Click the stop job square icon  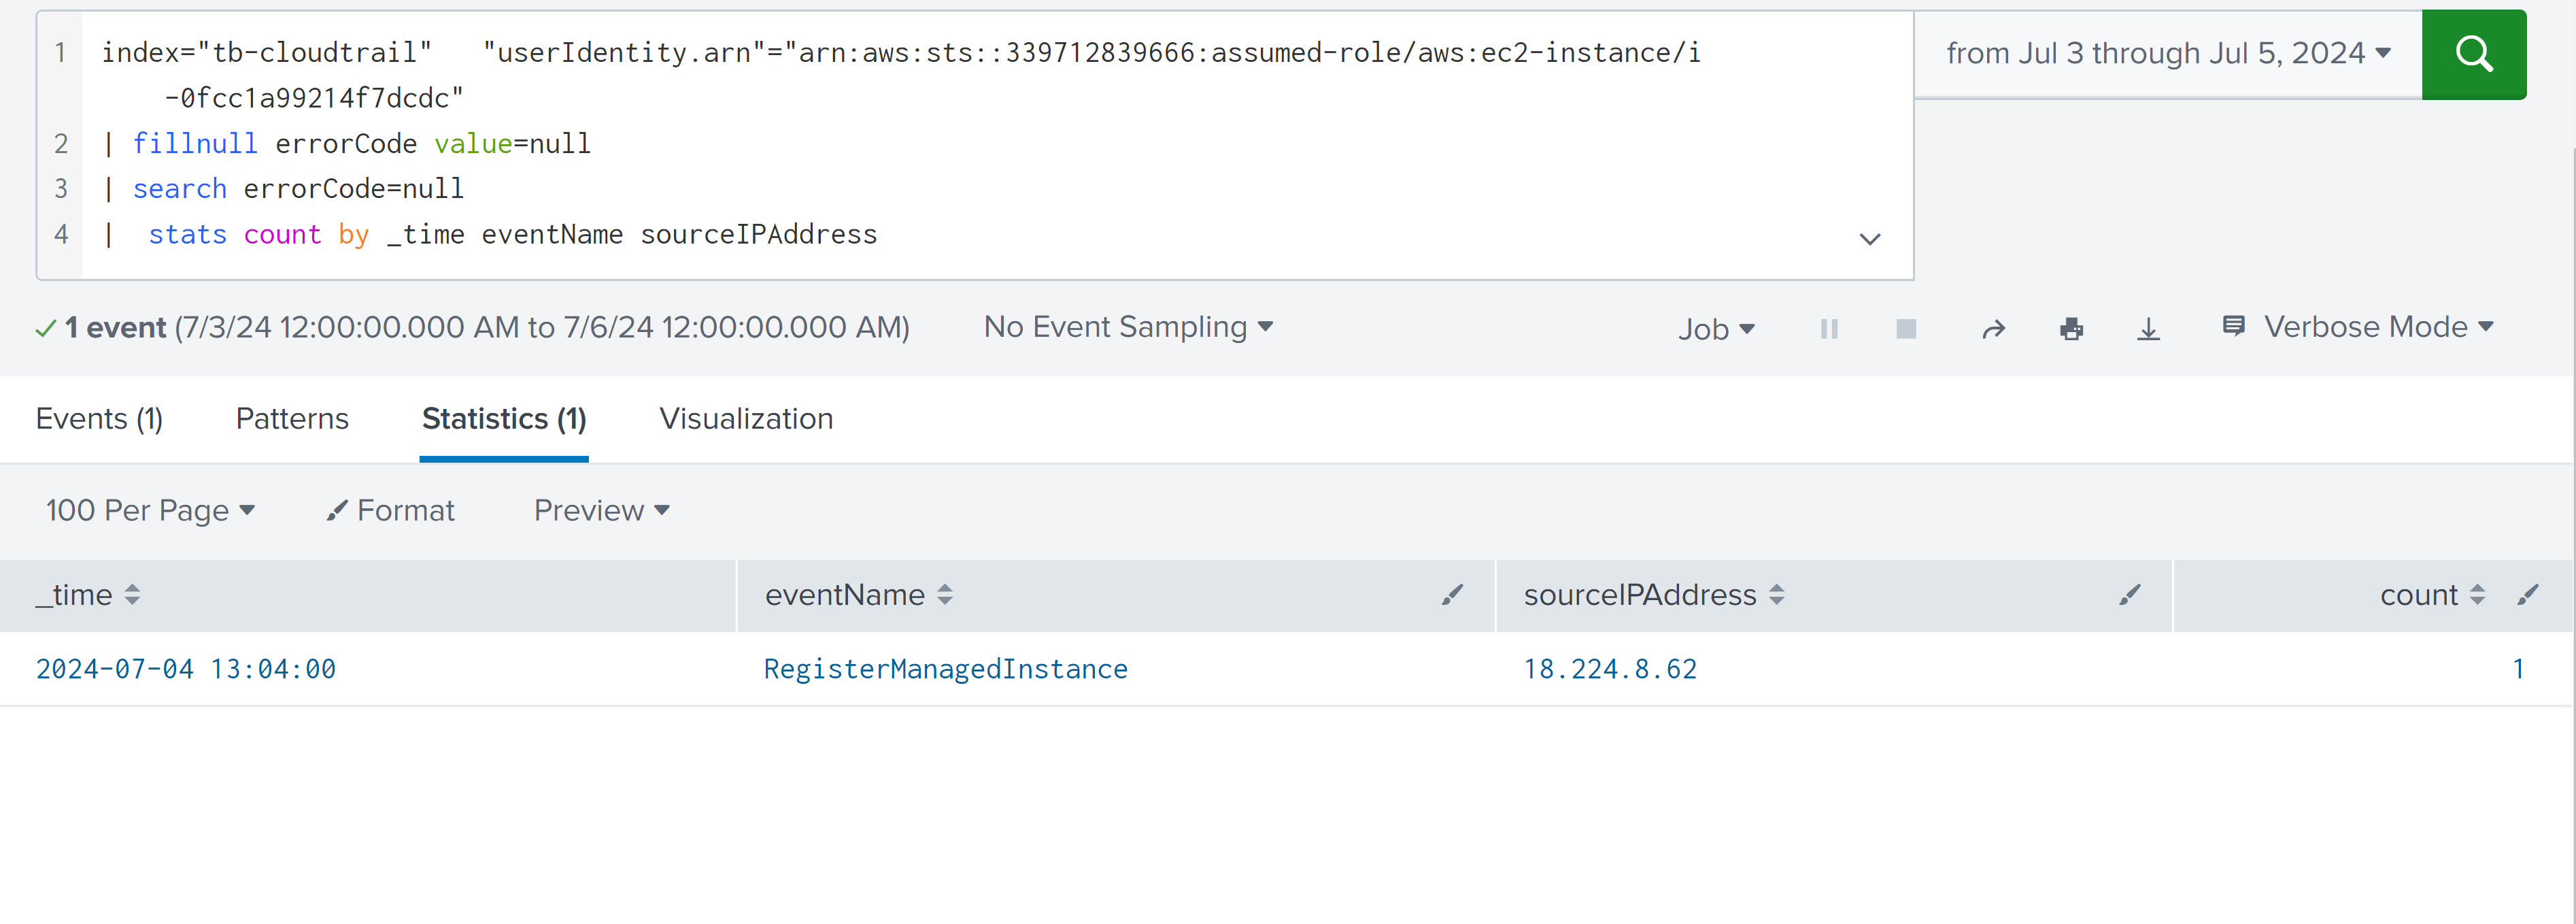(1905, 329)
